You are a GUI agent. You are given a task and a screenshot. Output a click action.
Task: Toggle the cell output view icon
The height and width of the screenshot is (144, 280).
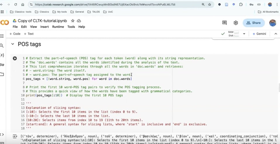tap(15, 136)
